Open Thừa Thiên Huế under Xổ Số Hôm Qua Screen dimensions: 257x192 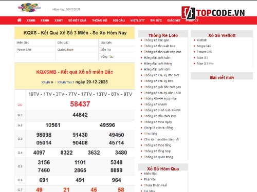coord(155,185)
